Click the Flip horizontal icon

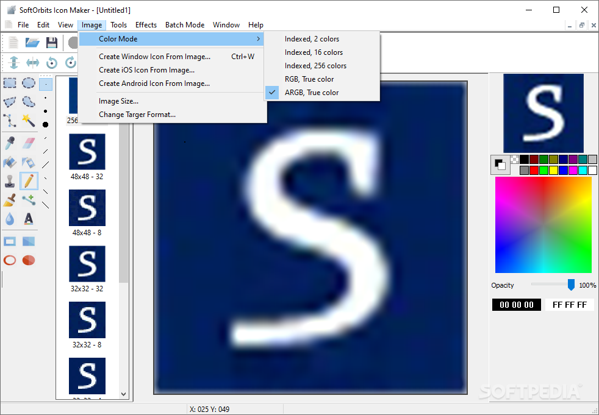point(32,63)
